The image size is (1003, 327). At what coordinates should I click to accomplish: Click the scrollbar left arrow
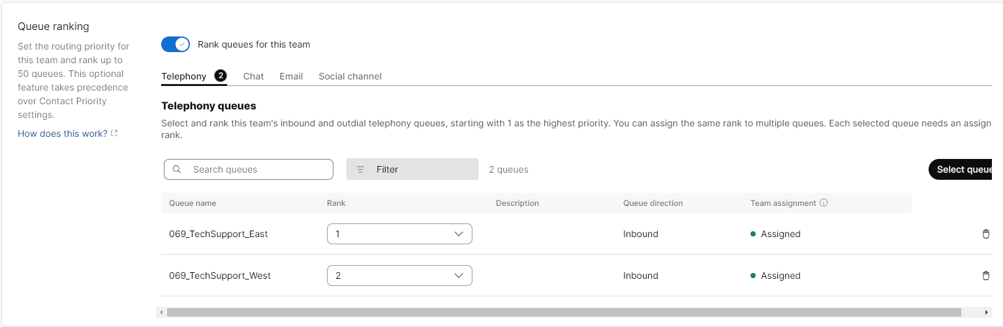pyautogui.click(x=161, y=313)
